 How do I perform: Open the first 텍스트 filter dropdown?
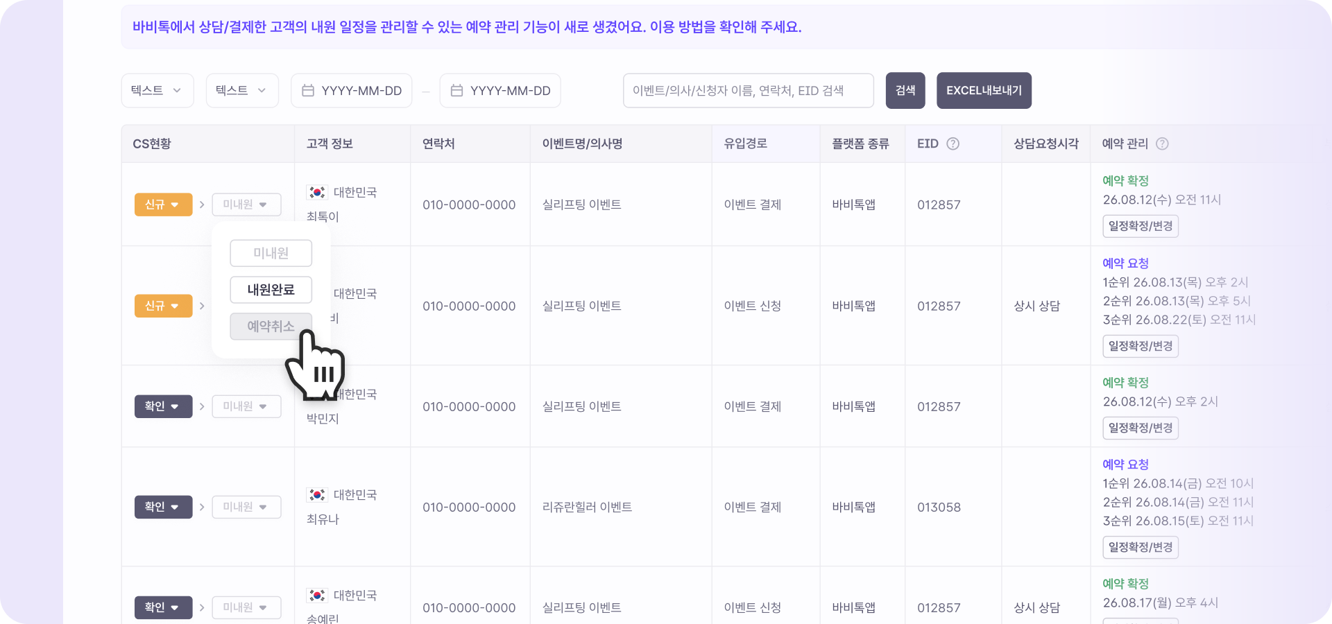click(x=157, y=91)
